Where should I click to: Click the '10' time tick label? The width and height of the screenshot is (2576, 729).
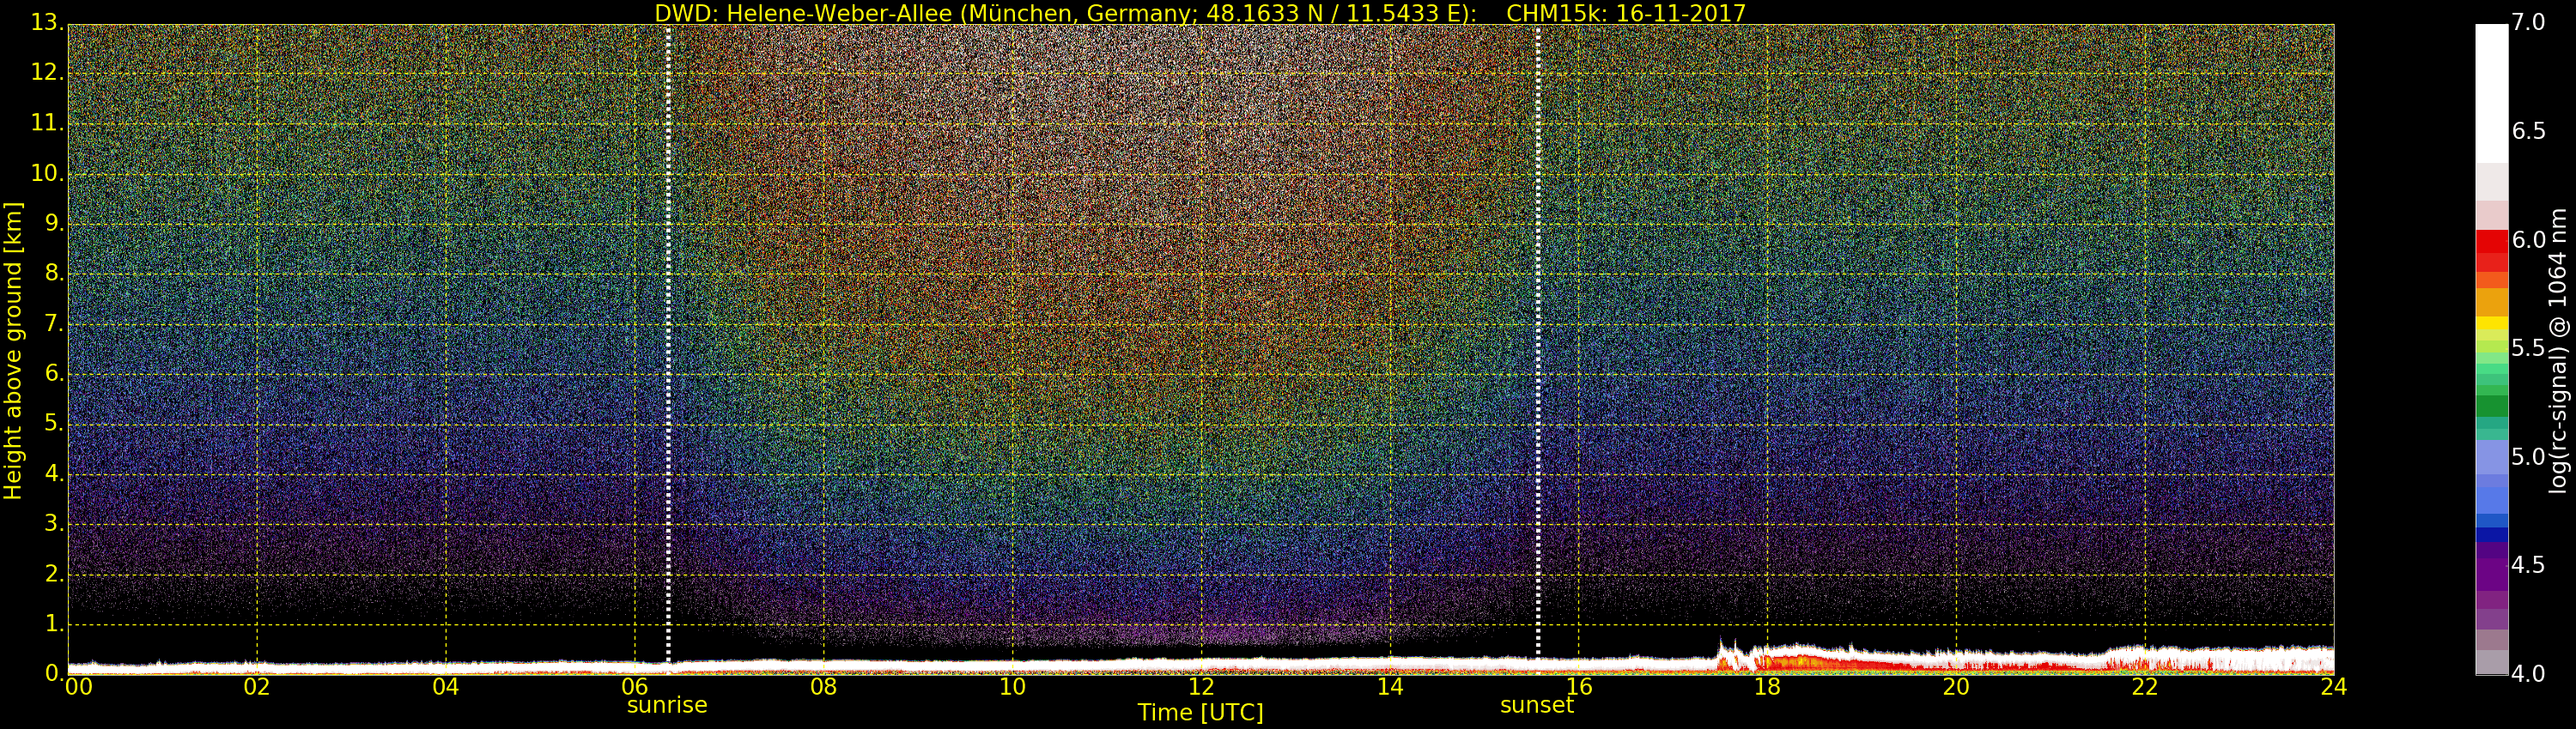click(x=1012, y=687)
